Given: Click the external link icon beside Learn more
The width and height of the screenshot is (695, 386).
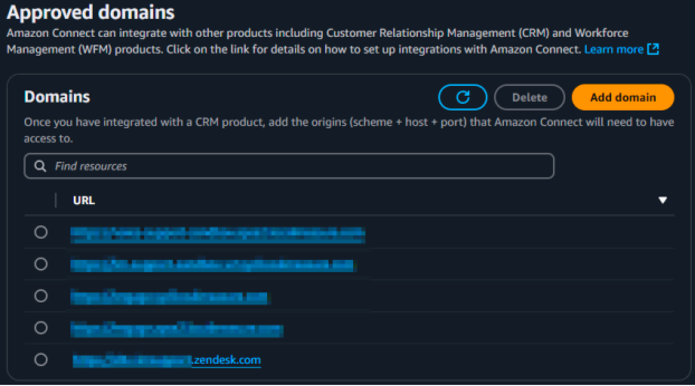Looking at the screenshot, I should point(653,50).
